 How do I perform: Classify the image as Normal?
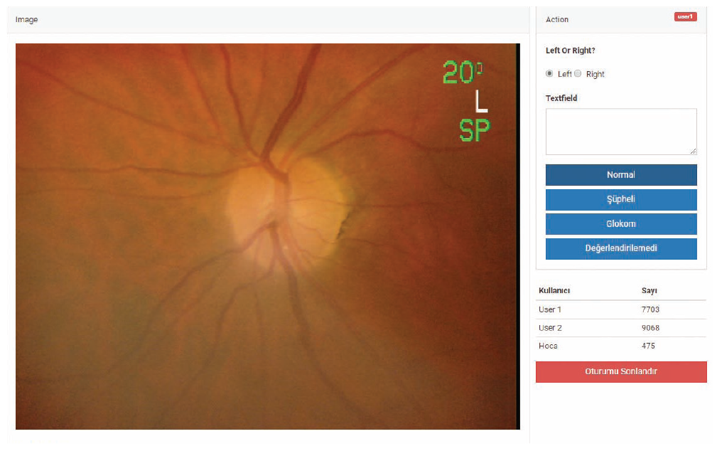click(621, 175)
